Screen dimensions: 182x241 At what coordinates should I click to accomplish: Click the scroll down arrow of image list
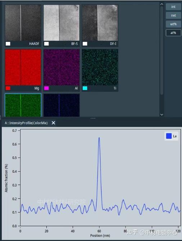point(161,115)
